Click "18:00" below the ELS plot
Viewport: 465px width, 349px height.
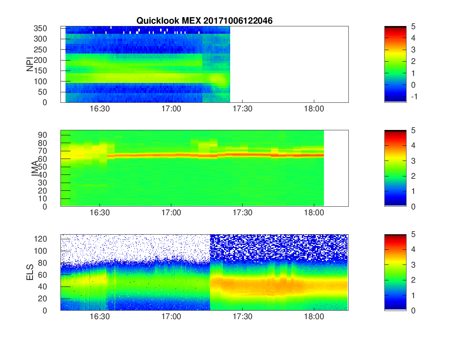click(x=314, y=317)
